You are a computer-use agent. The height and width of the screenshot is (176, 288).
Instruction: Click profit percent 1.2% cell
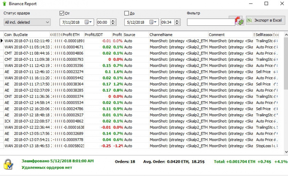click(x=118, y=84)
